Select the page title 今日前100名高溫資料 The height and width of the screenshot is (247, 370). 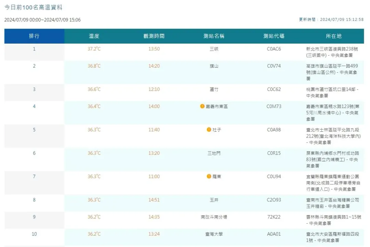(x=33, y=7)
